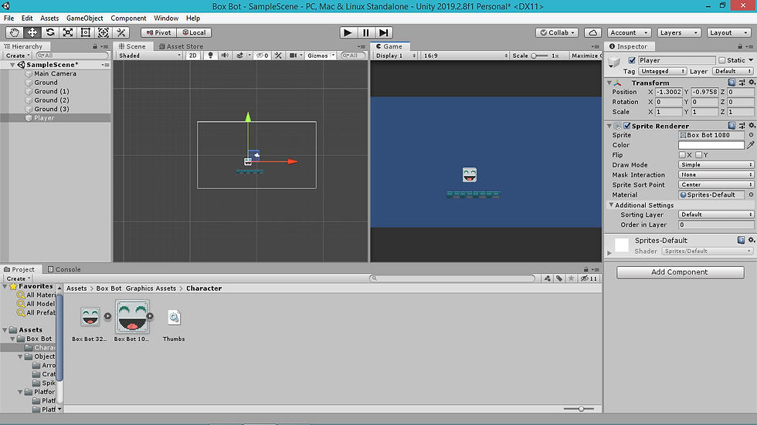Enable Flip Y checkbox
The width and height of the screenshot is (757, 425).
[x=698, y=155]
